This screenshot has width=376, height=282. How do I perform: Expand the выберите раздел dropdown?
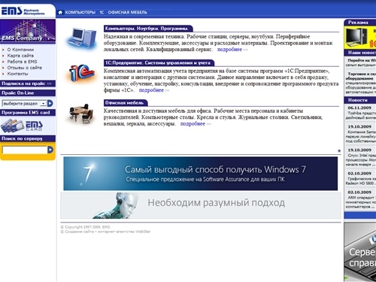[24, 103]
